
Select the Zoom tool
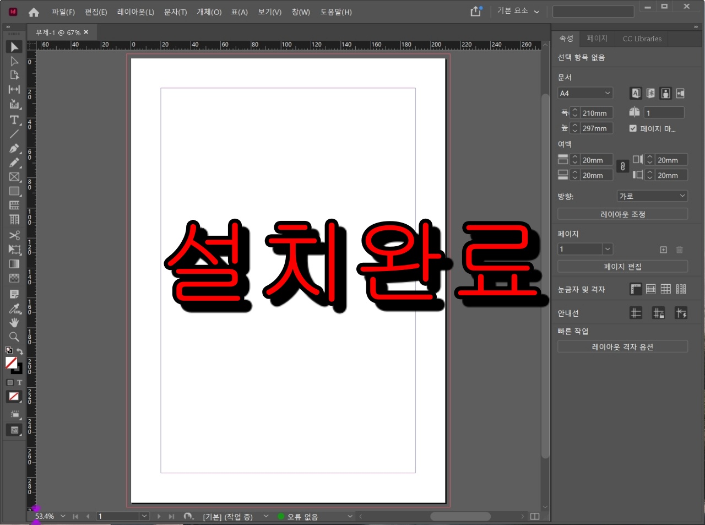point(14,337)
